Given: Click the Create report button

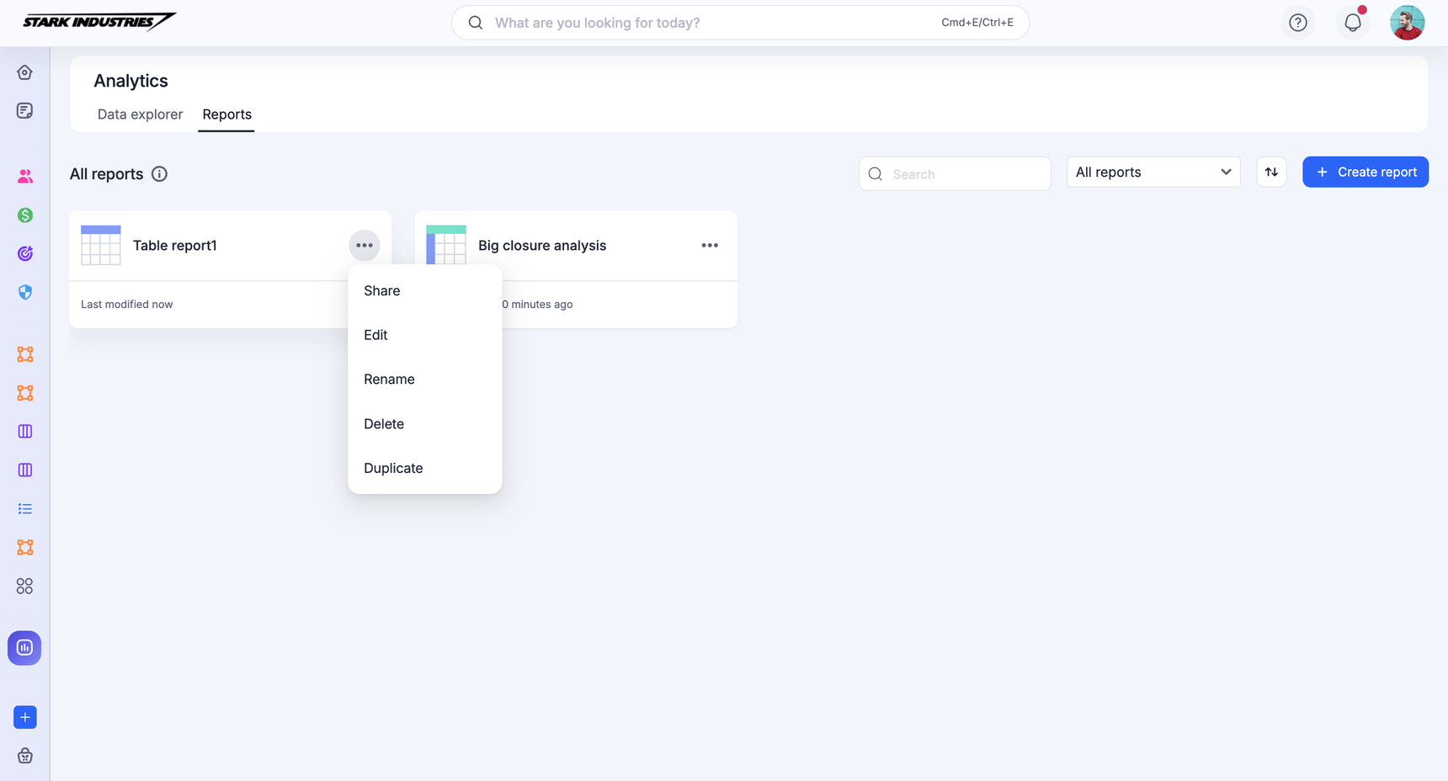Looking at the screenshot, I should tap(1365, 173).
